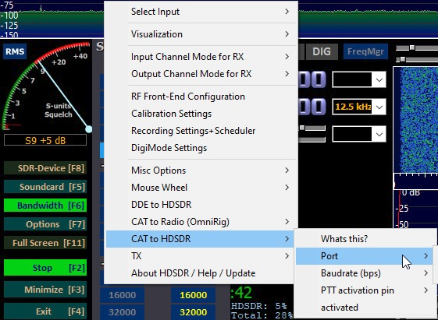Click the SDR-Device [F8] button

tap(45, 168)
